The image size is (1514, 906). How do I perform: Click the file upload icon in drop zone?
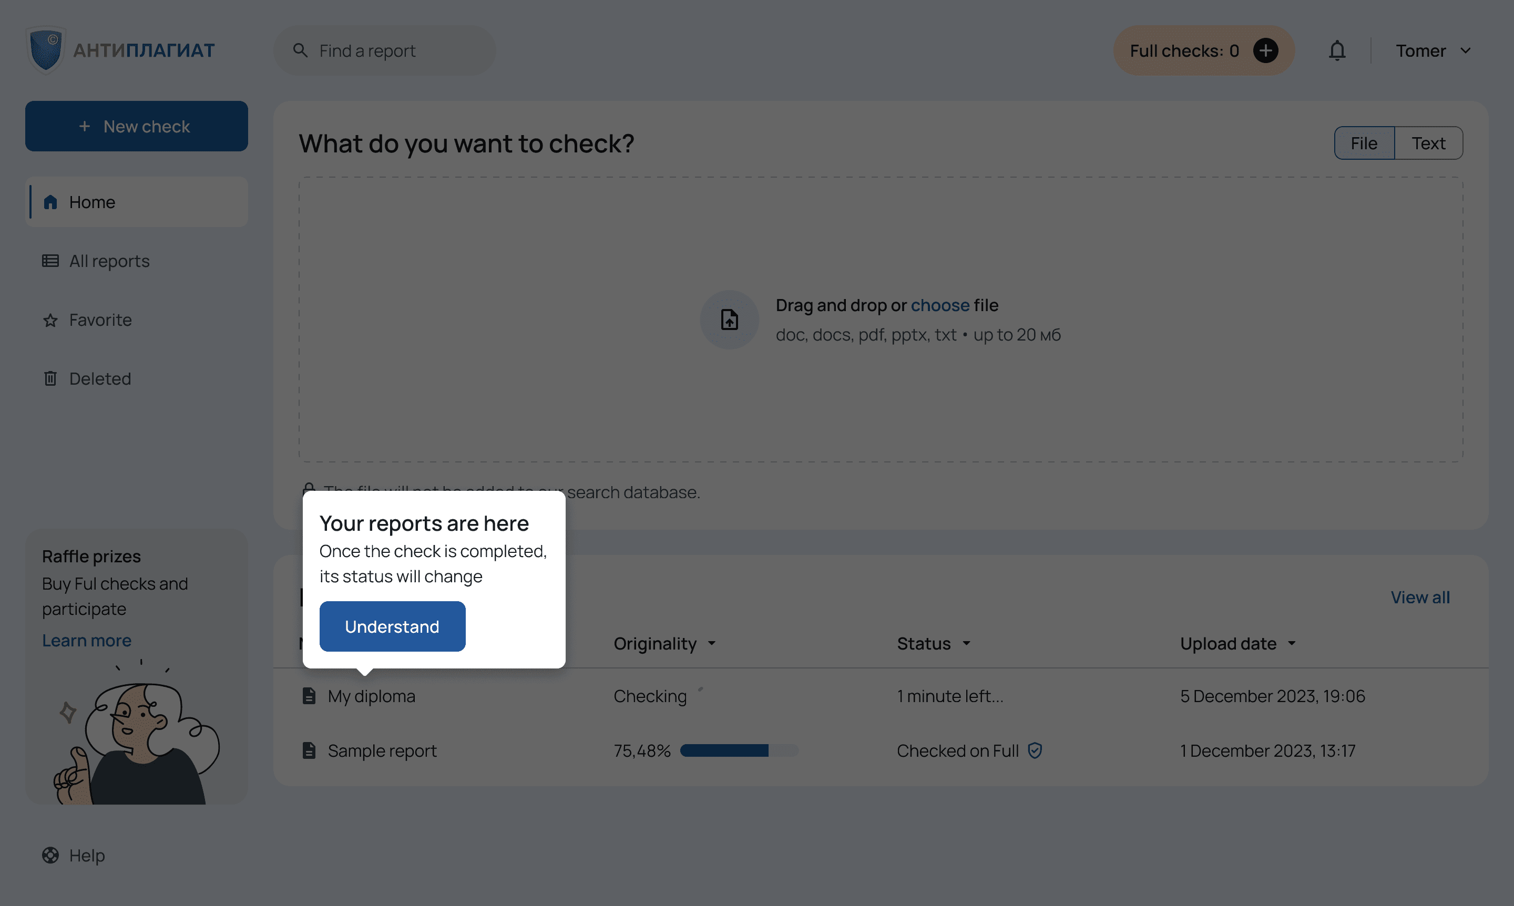729,320
